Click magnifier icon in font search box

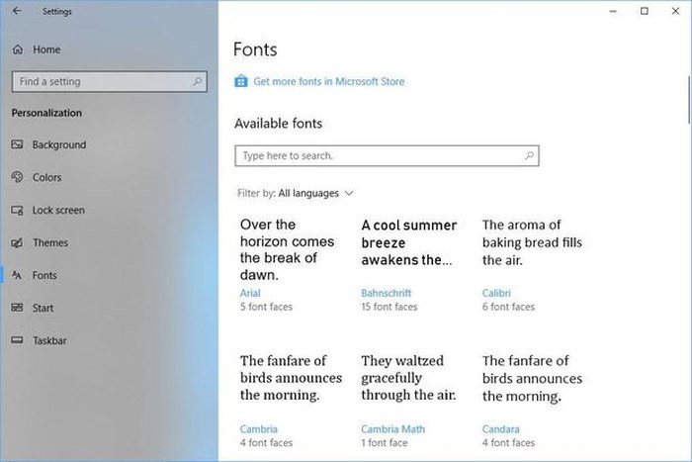pos(529,156)
